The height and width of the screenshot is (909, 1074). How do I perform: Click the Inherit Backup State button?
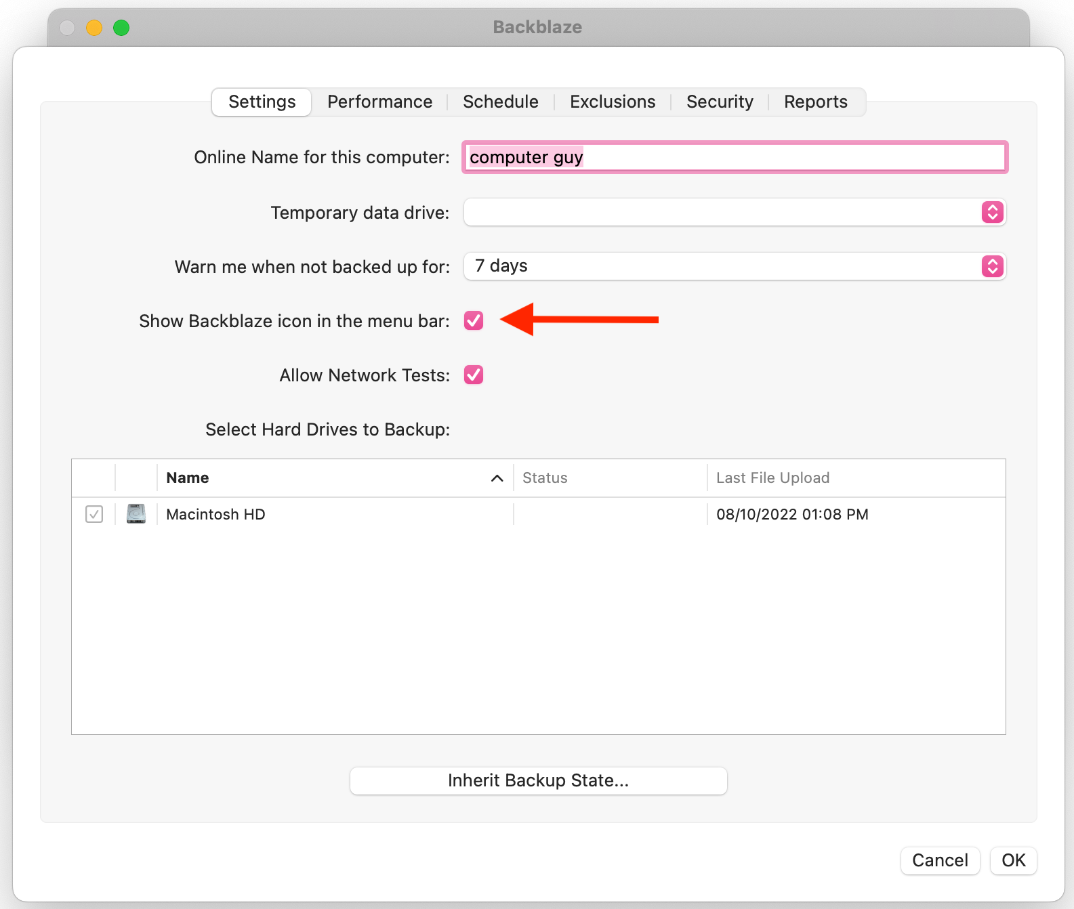click(539, 781)
